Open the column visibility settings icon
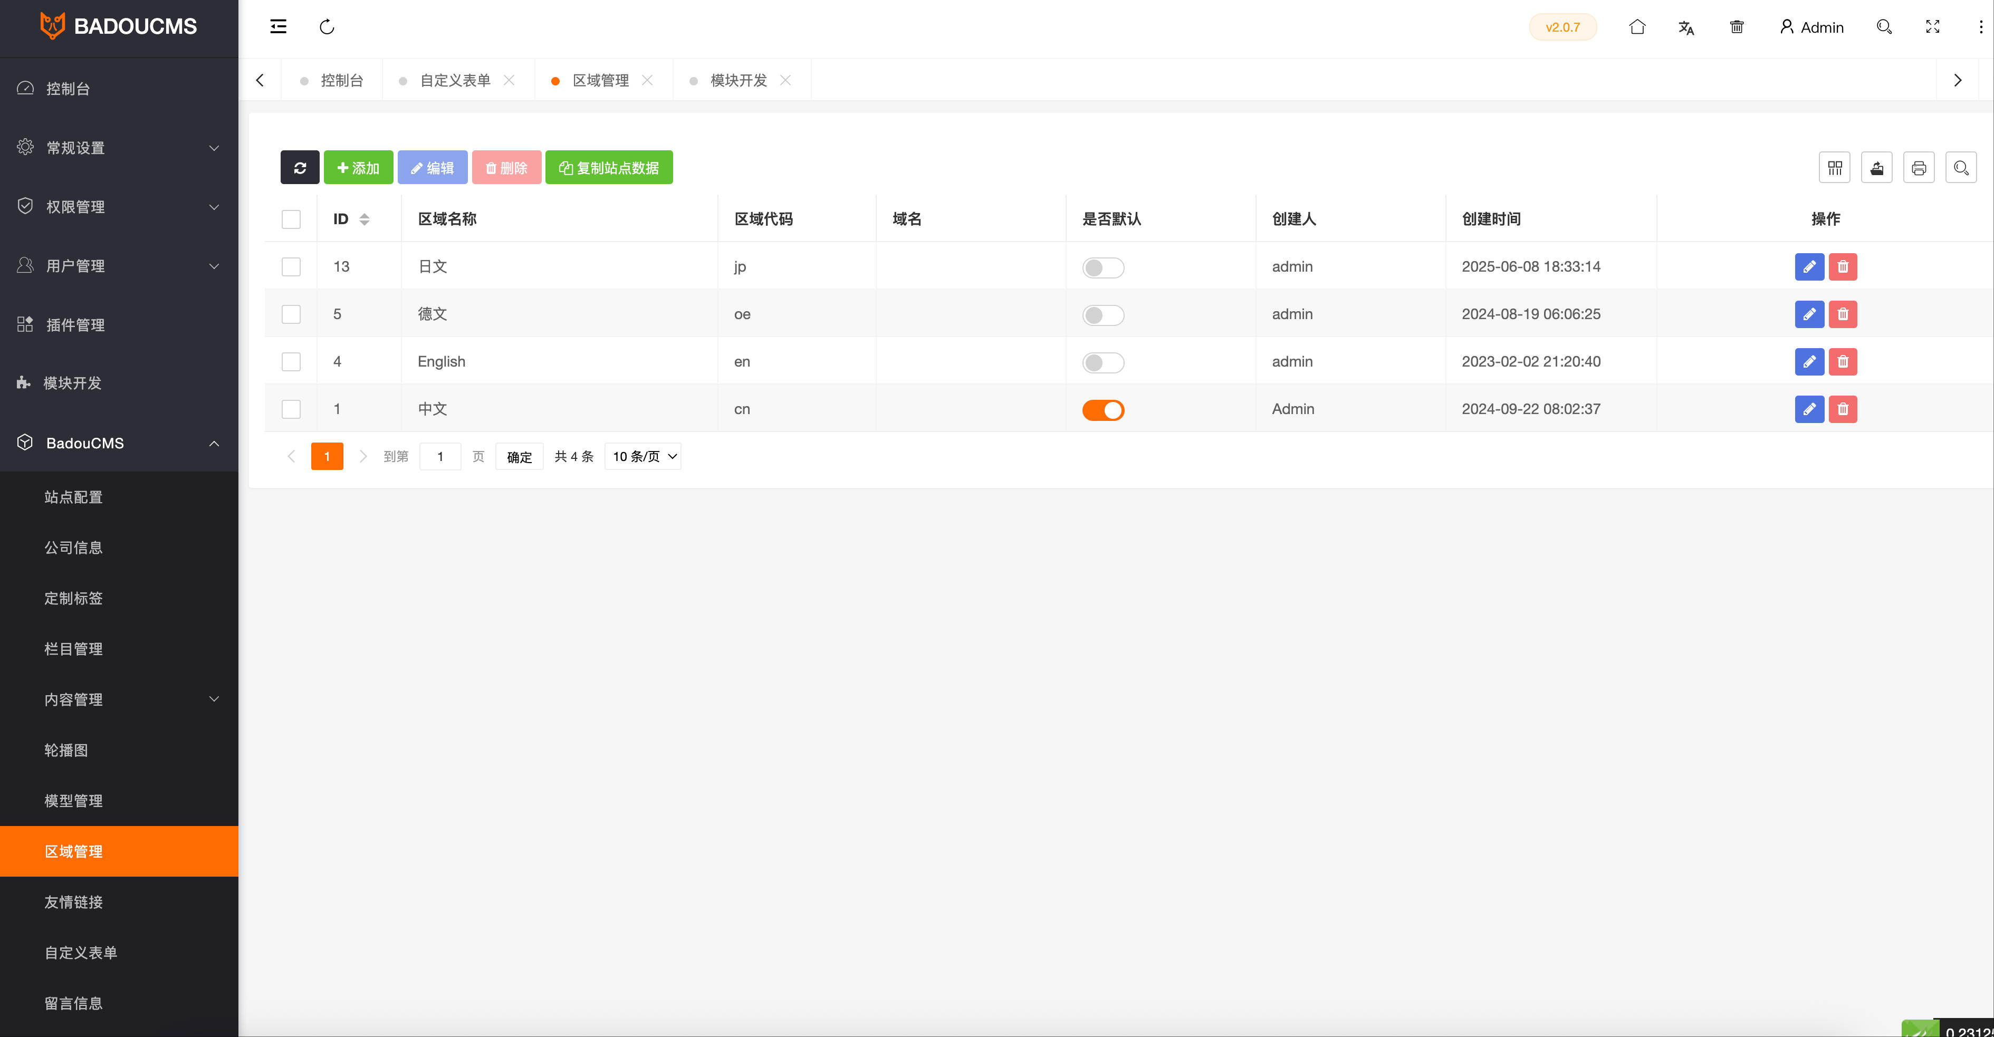The image size is (1994, 1037). point(1835,167)
